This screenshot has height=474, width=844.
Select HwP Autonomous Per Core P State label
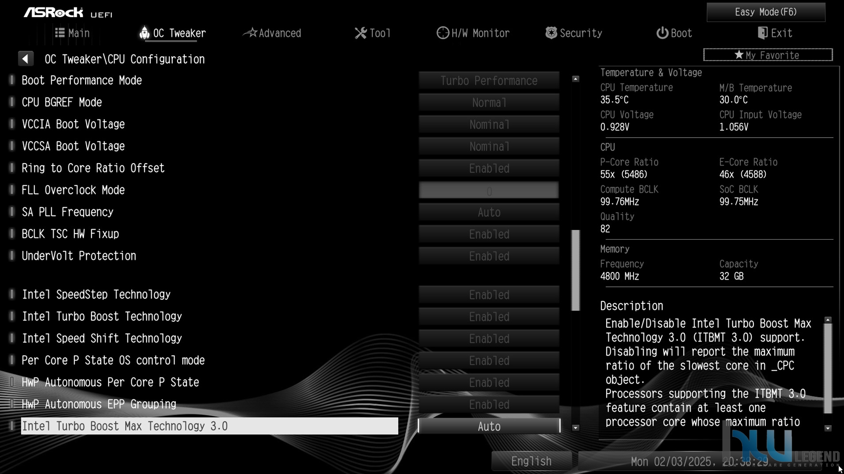(x=110, y=382)
